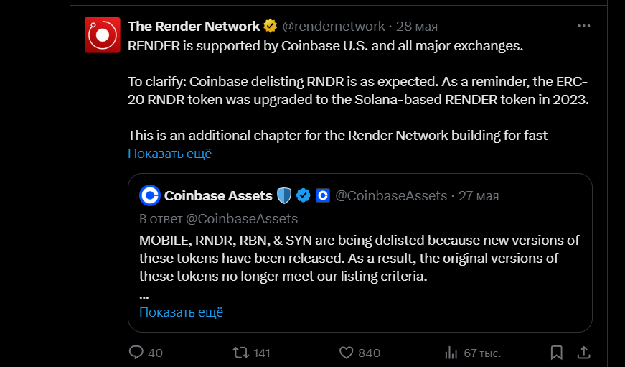Expand the main tweet with Показать ещё
Viewport: 625px width, 367px height.
coord(170,154)
